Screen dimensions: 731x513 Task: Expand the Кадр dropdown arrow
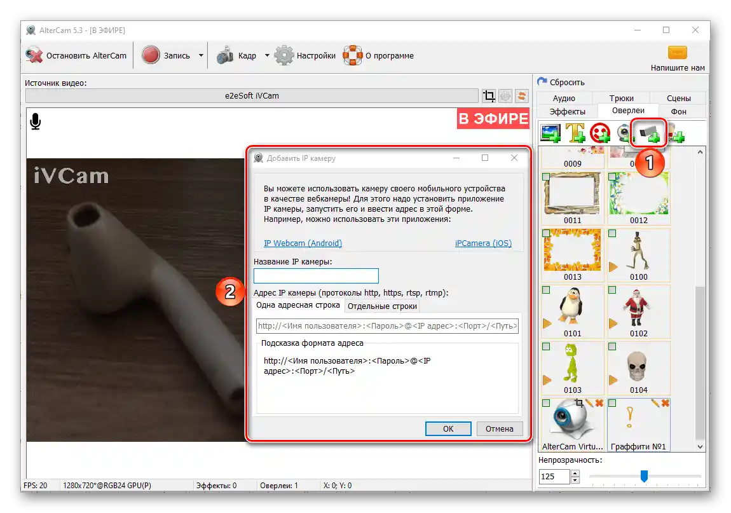pos(267,55)
